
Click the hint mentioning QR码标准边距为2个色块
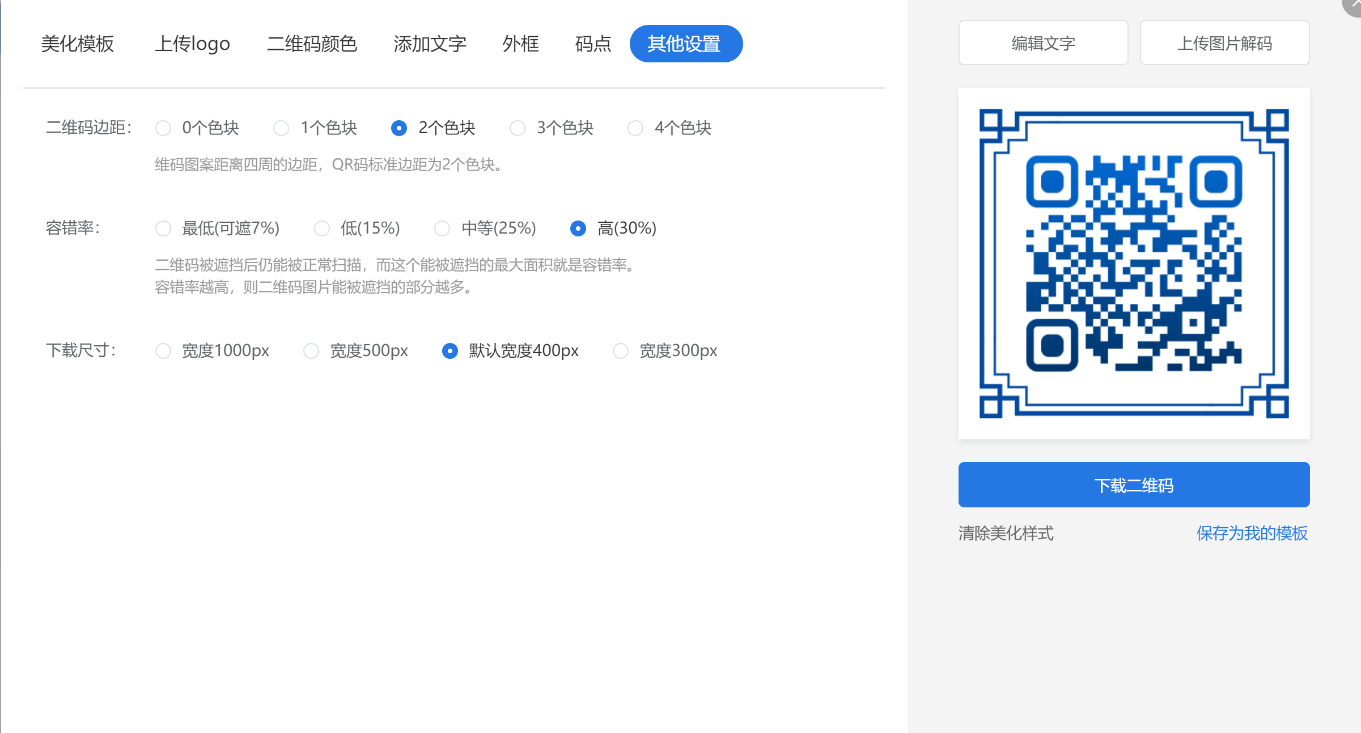pyautogui.click(x=329, y=164)
